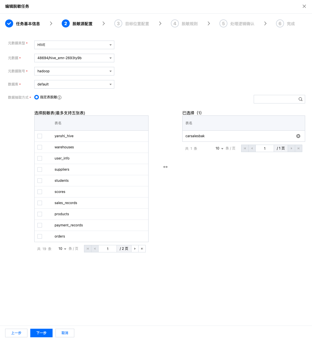Image resolution: width=312 pixels, height=339 pixels.
Task: Go to step 3 目标位置配置
Action: pyautogui.click(x=132, y=24)
